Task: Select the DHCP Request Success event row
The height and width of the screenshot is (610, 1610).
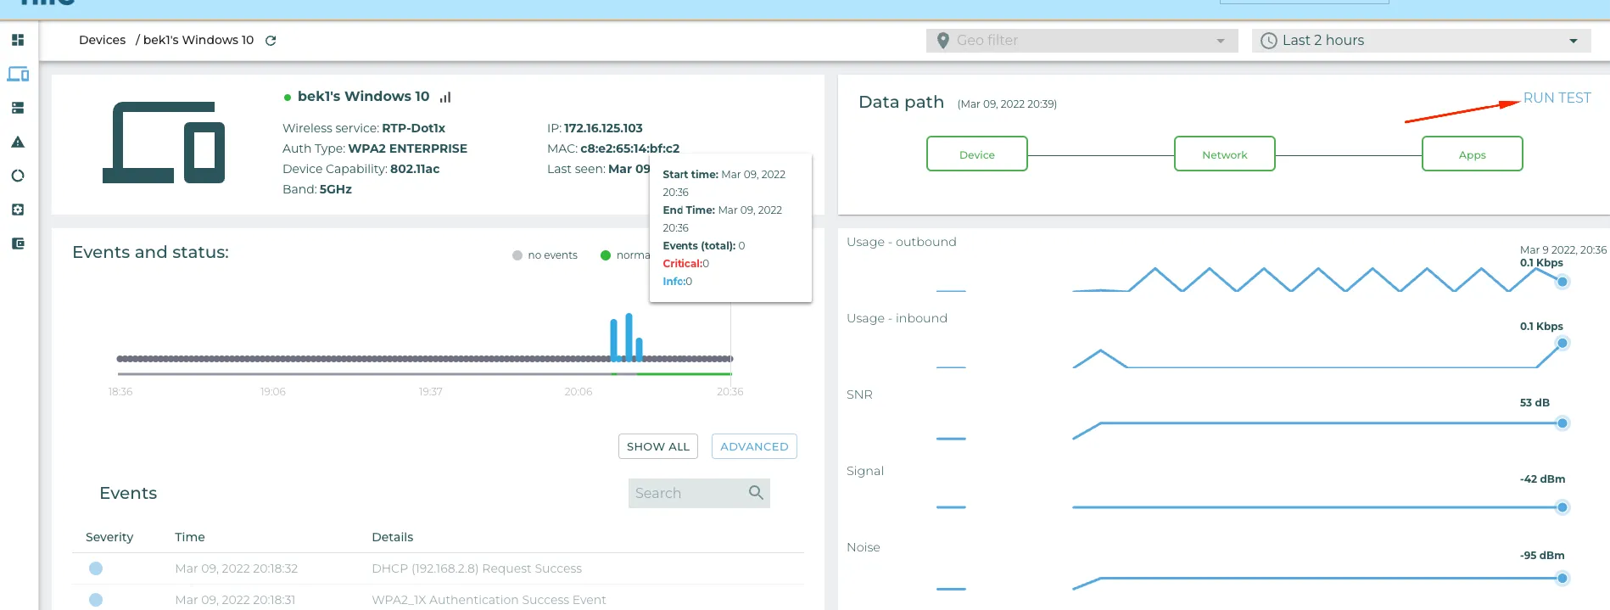Action: click(439, 568)
